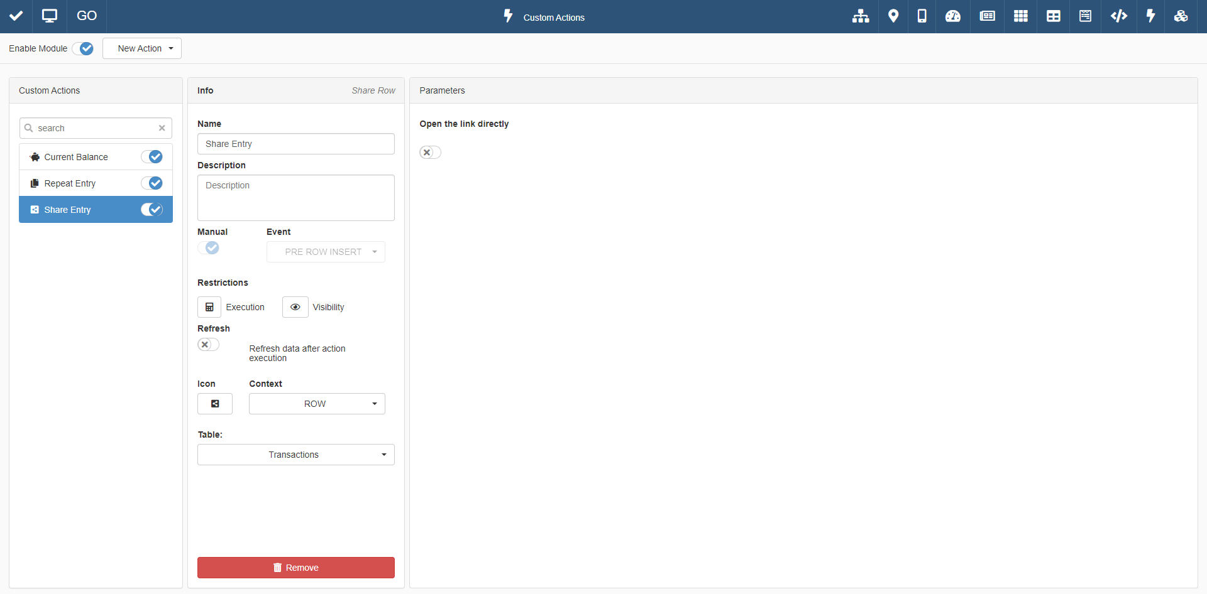
Task: Click the sitemap hierarchy icon in top bar
Action: coord(860,16)
